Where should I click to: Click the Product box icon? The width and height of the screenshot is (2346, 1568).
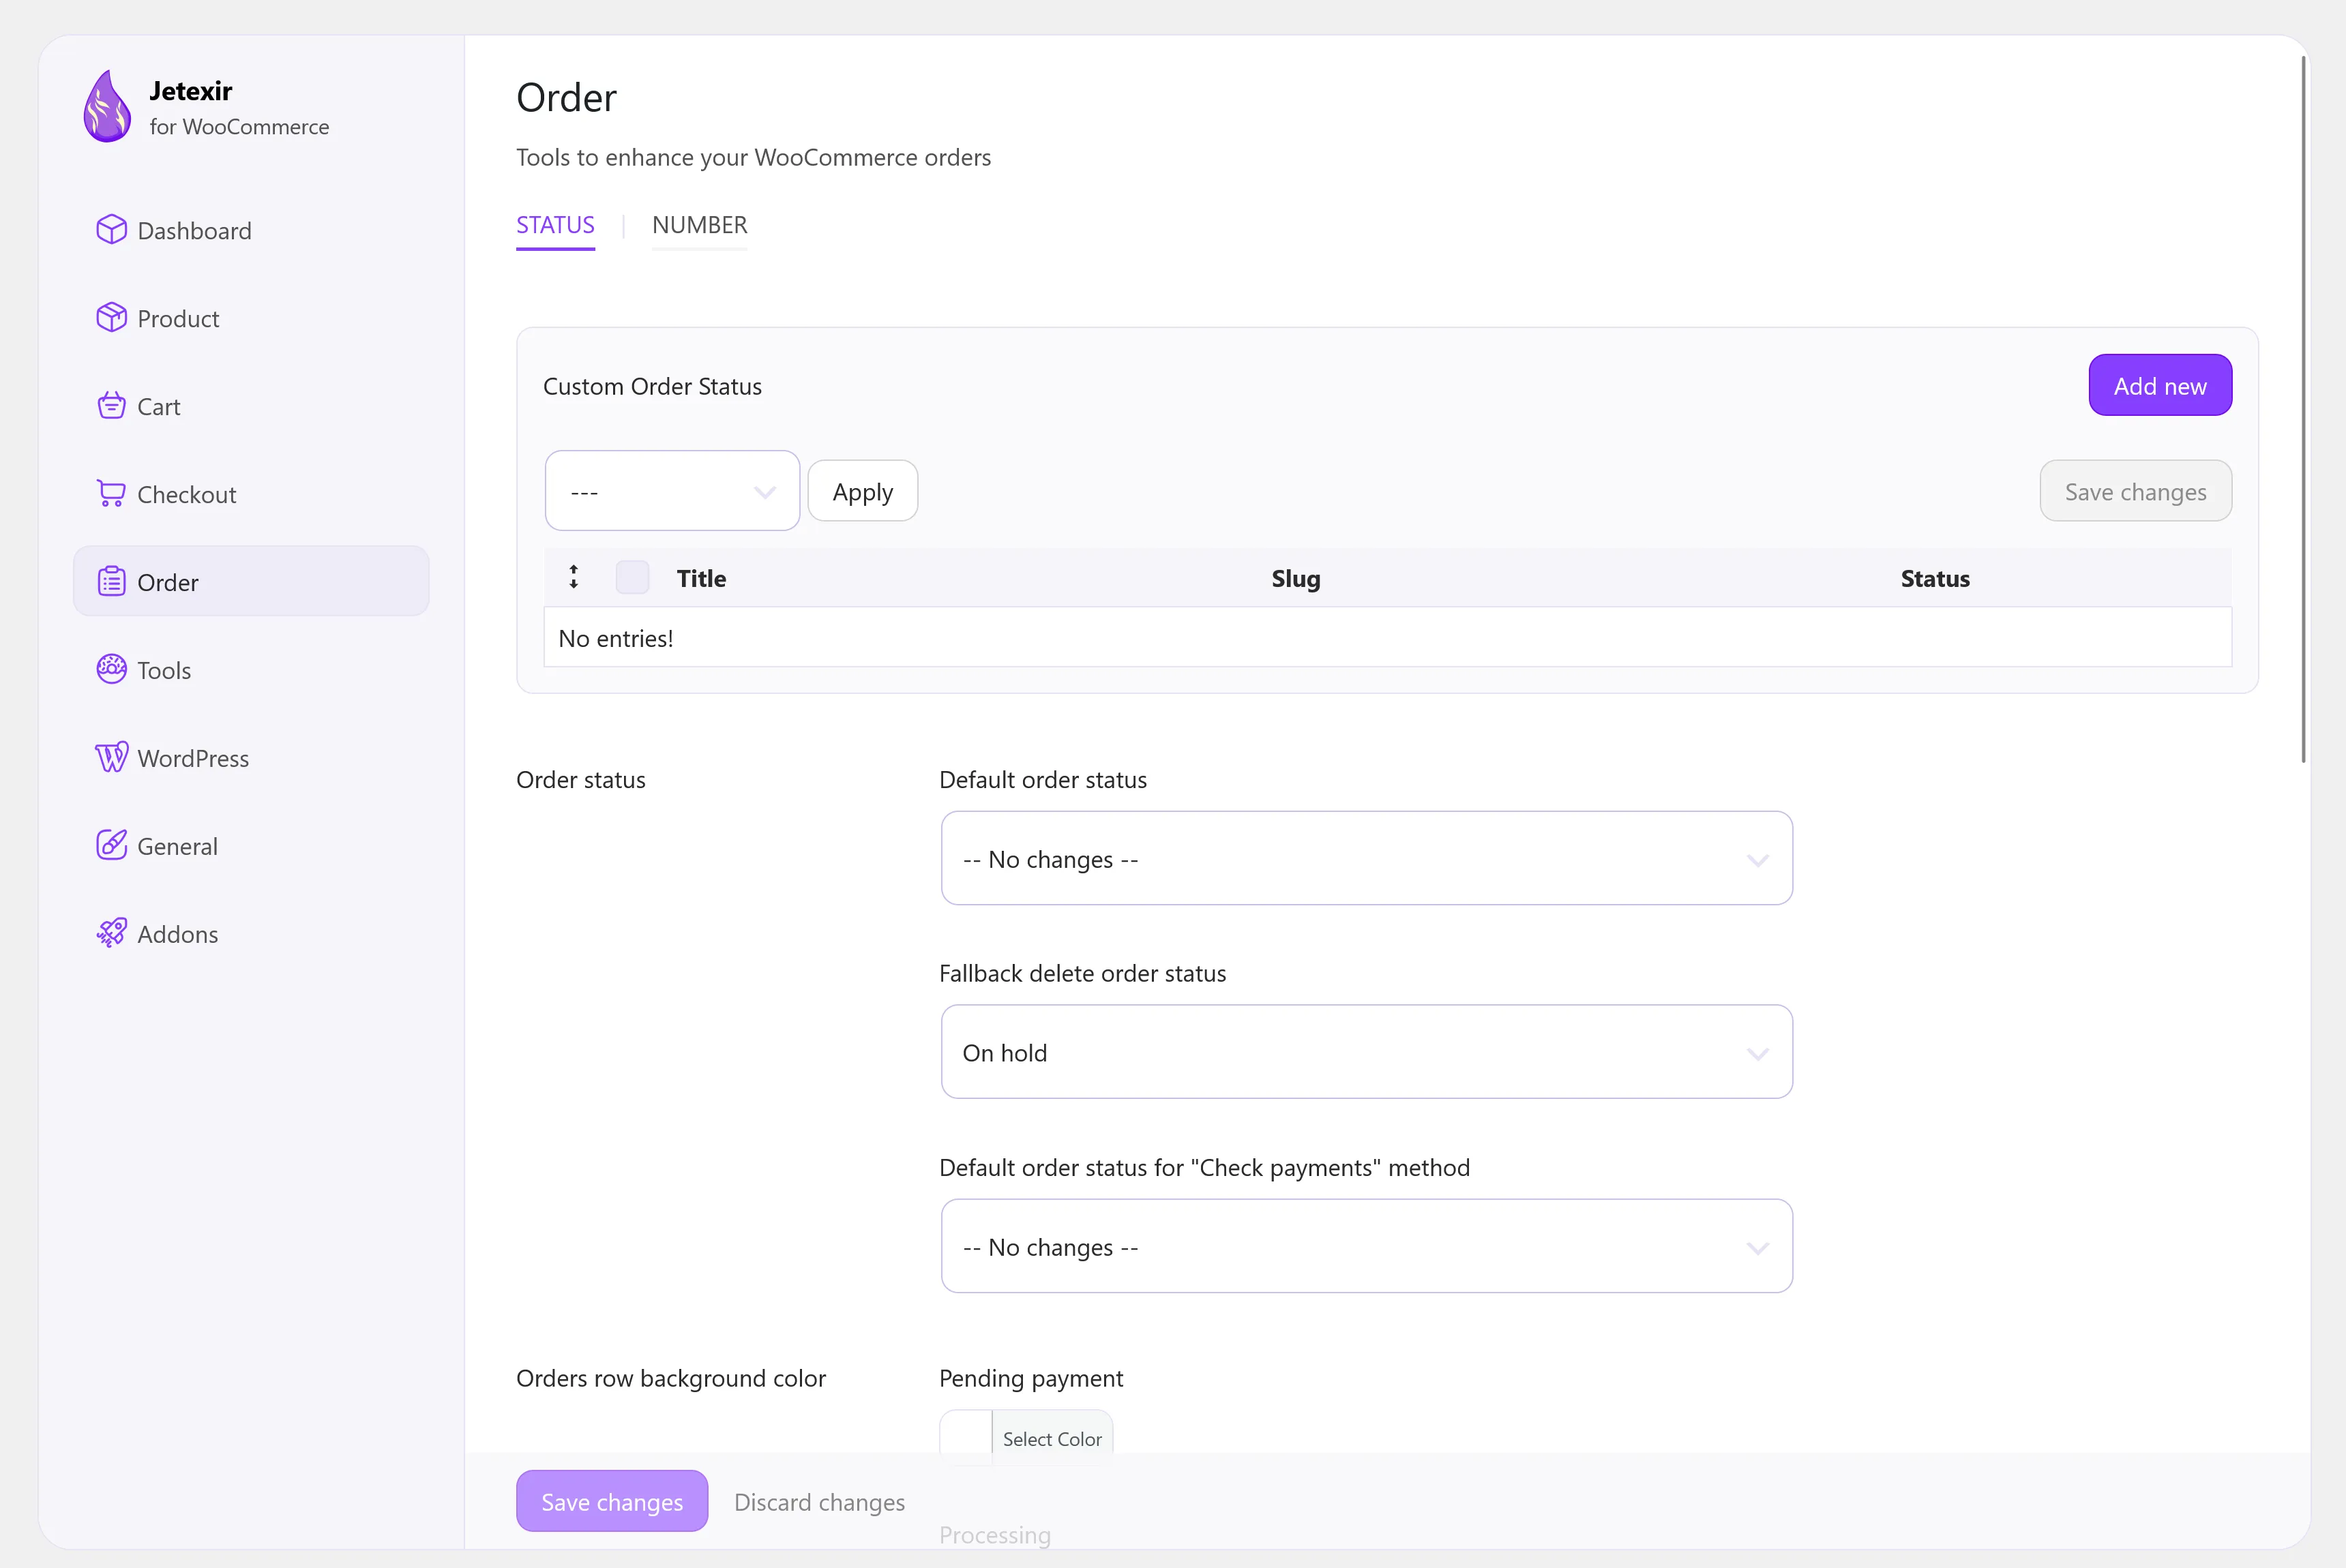[111, 318]
